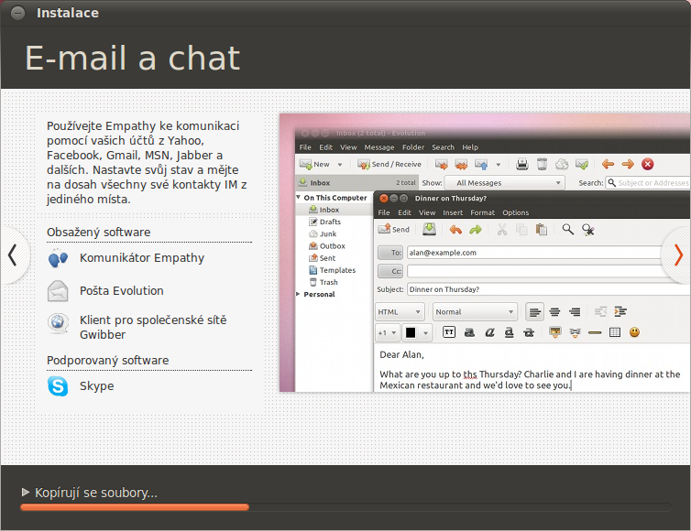The image size is (691, 531).
Task: Toggle center alignment in compose
Action: coord(554,312)
